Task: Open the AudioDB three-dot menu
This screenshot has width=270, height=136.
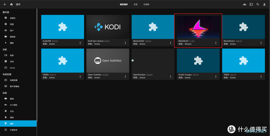Action: pos(80,43)
